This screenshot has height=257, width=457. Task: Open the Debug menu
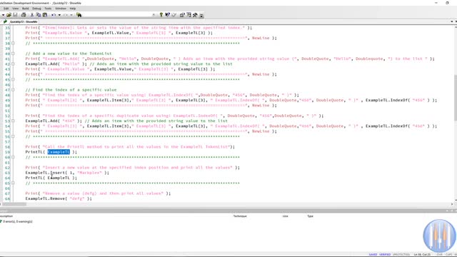pyautogui.click(x=36, y=9)
